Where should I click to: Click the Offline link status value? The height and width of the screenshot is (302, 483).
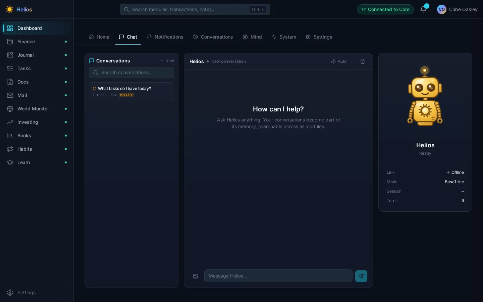pyautogui.click(x=455, y=172)
